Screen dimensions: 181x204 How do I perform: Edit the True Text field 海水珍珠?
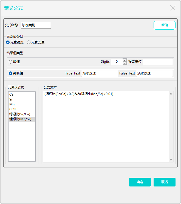pyautogui.click(x=100, y=73)
